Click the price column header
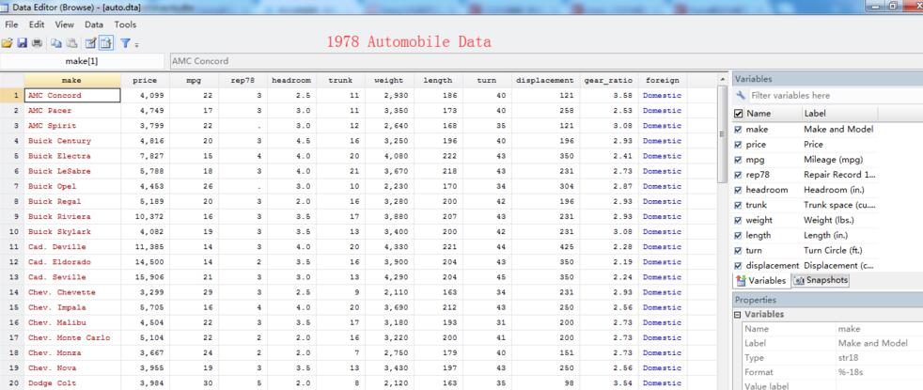Viewport: 923px width, 390px height. (x=145, y=80)
